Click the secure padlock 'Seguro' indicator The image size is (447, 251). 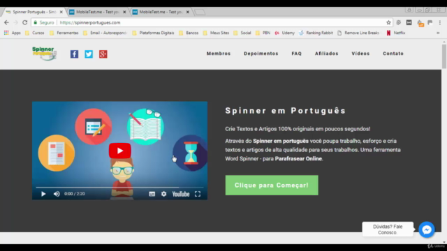tap(43, 22)
